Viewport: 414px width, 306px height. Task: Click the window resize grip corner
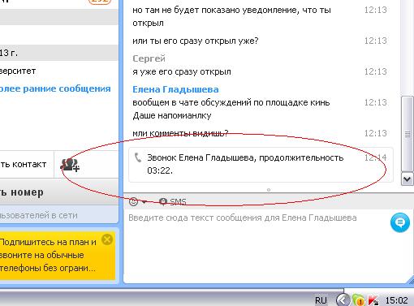(411, 281)
